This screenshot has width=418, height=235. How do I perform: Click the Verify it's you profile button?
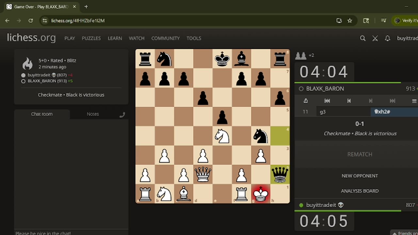tap(406, 21)
